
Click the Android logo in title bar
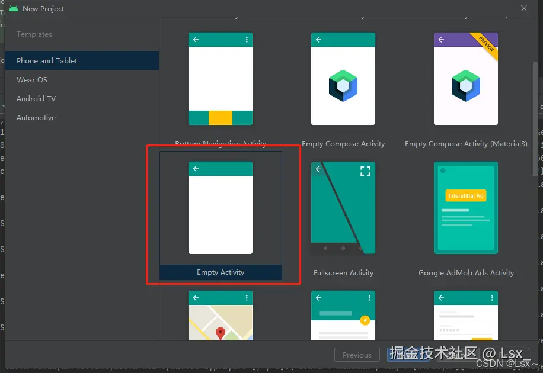[14, 8]
